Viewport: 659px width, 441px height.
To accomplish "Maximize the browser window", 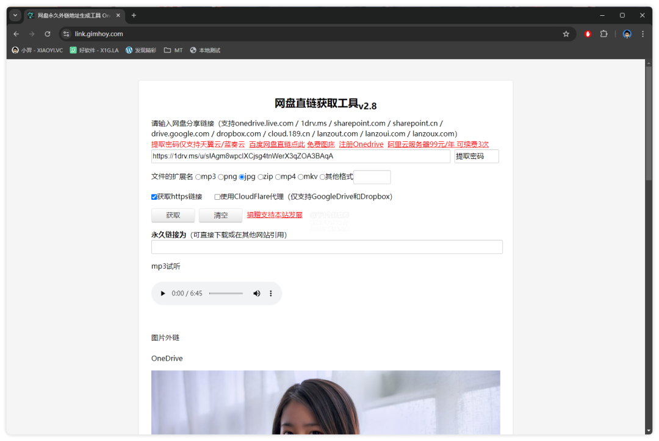I will tap(622, 15).
